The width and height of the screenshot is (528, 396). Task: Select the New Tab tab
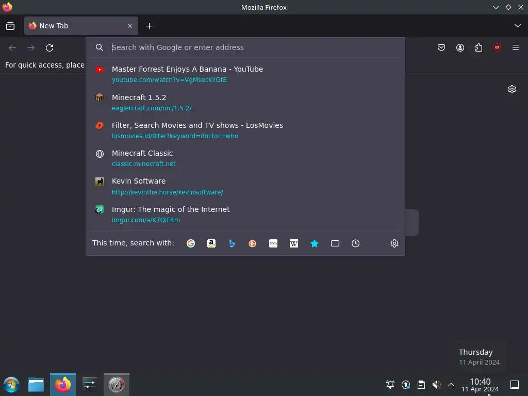pyautogui.click(x=81, y=26)
